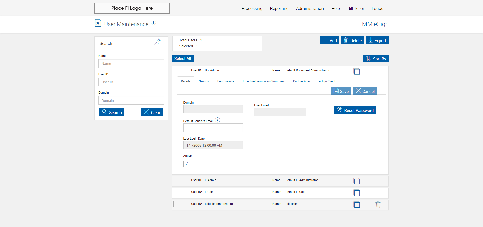Viewport: 483px width, 227px height.
Task: Click trash icon for billteller row
Action: [x=378, y=205]
